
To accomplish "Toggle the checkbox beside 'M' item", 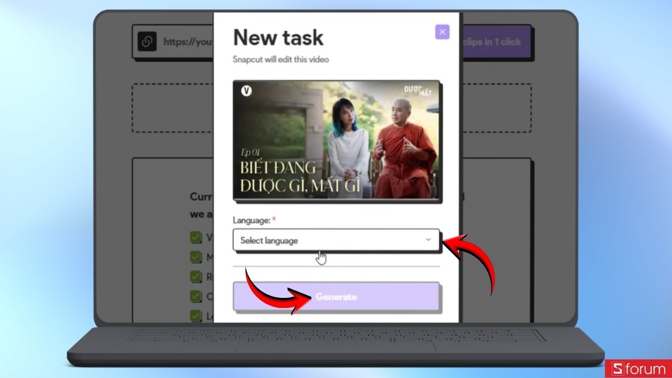I will click(x=195, y=257).
